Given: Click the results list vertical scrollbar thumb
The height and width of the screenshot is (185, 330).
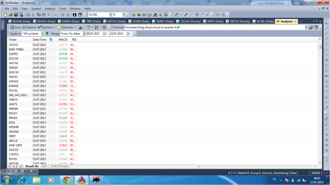Looking at the screenshot, I should 320,46.
